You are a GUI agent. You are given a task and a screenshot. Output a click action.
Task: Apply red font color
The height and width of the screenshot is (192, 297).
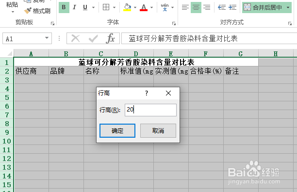tap(144, 7)
